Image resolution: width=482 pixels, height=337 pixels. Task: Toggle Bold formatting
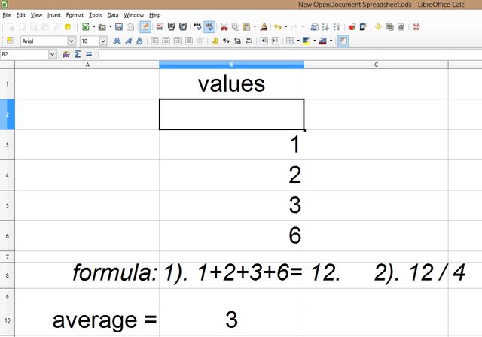(x=117, y=41)
